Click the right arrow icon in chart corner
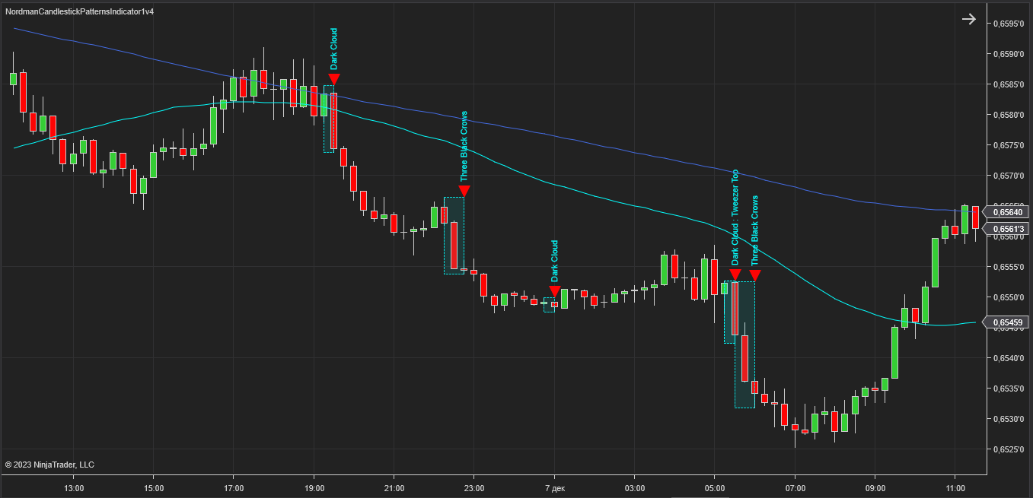This screenshot has height=498, width=1033. (968, 19)
